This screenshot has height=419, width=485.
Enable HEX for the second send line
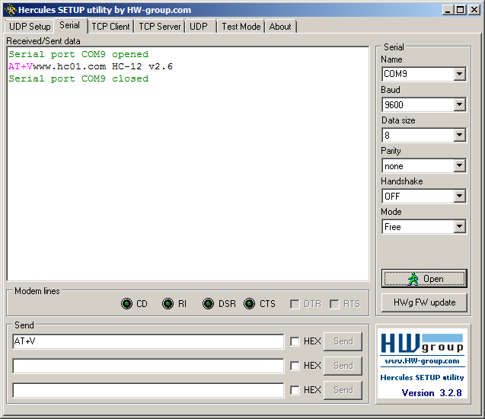295,366
